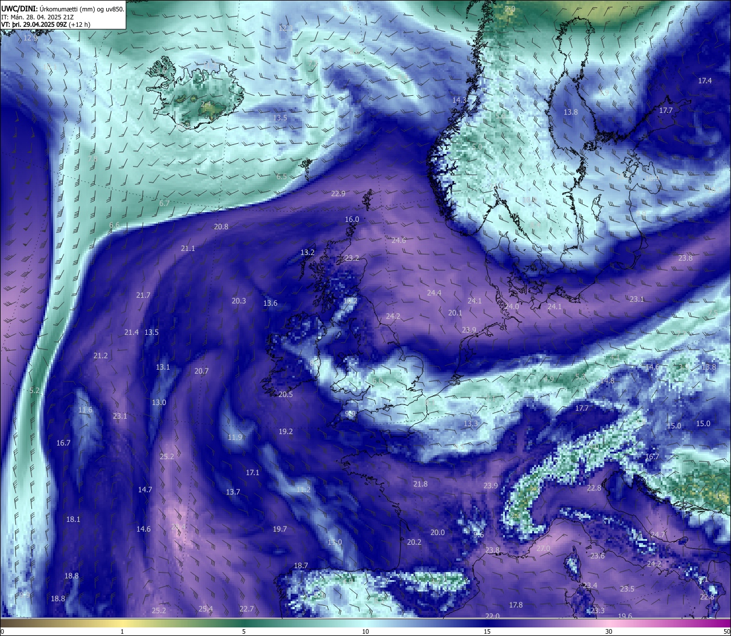Screen dimensions: 731x636
Task: Click the map value "25.4"
Action: 206,609
